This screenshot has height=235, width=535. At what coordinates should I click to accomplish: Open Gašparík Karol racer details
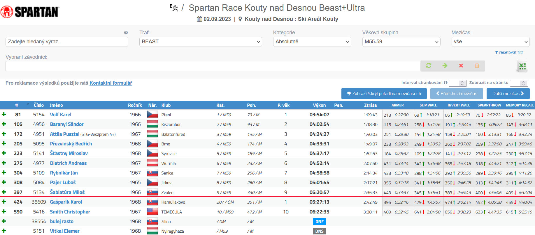pos(66,202)
